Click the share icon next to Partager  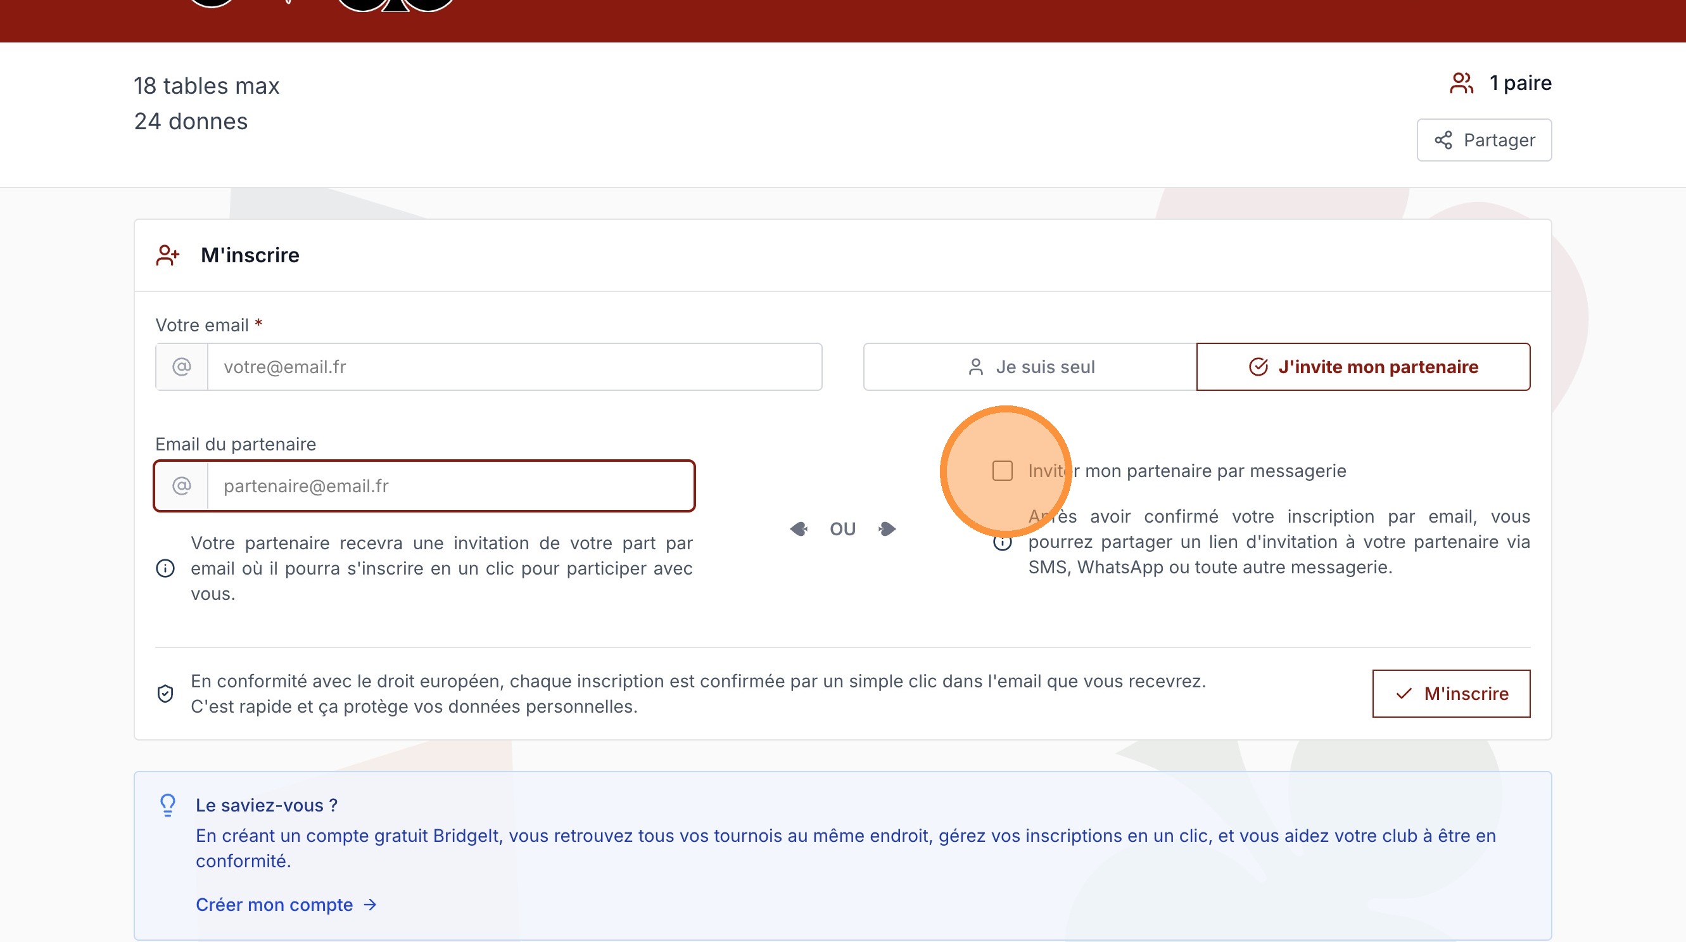(x=1445, y=139)
